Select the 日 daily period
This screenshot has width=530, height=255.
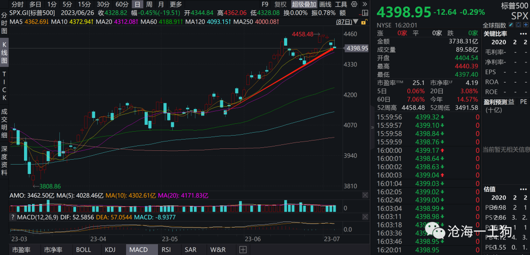137,4
